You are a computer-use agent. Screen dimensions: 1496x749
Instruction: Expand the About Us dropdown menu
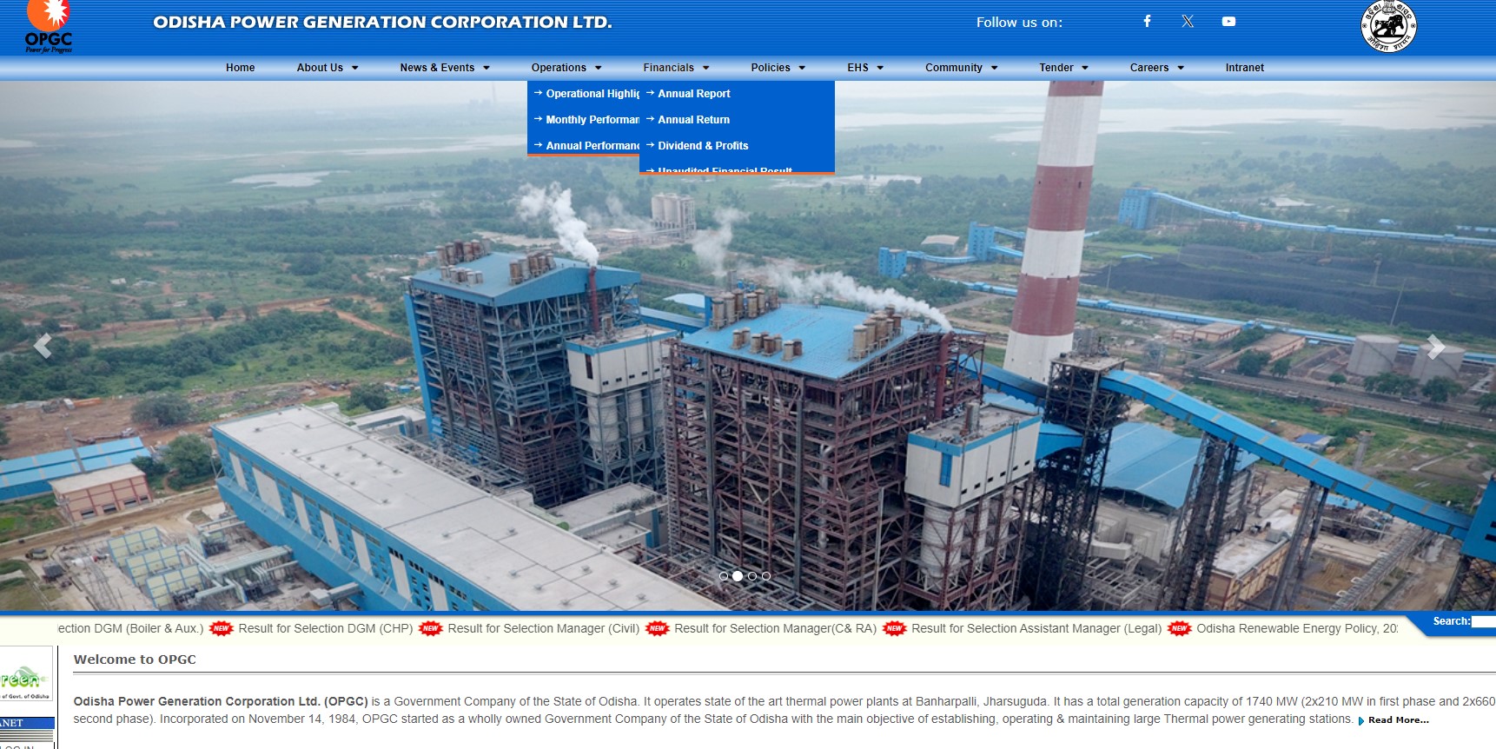click(327, 68)
